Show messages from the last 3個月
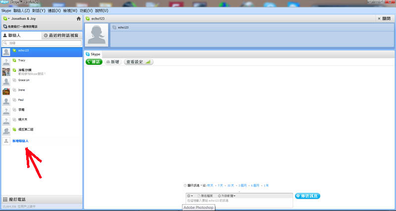The image size is (396, 211). [243, 185]
